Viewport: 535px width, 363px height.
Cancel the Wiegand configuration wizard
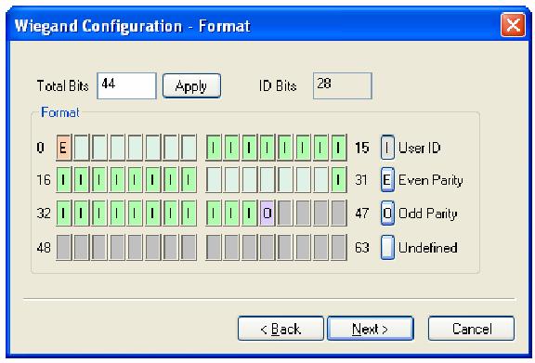[x=471, y=329]
